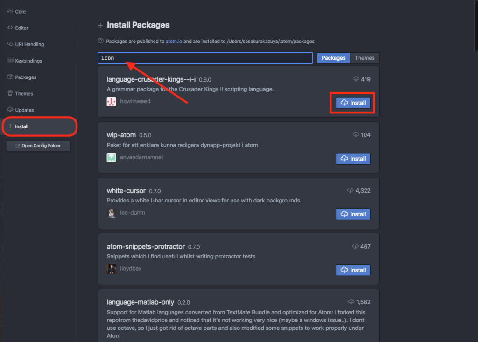Open author lee-dohm profile link

coord(132,212)
